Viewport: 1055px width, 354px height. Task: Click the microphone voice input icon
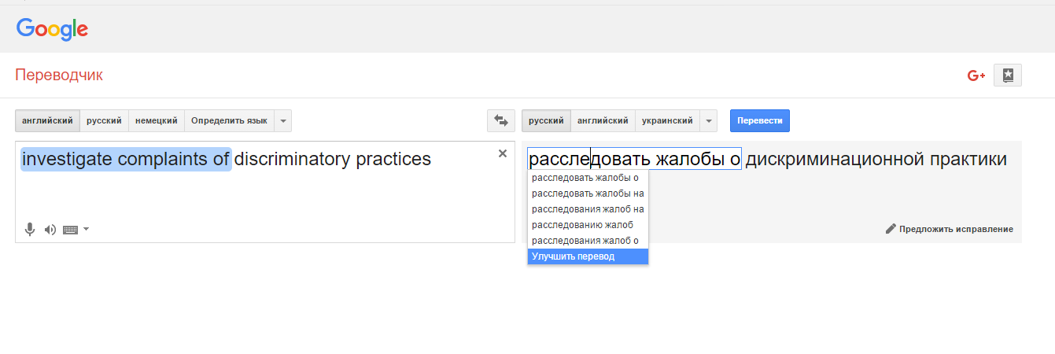click(30, 230)
